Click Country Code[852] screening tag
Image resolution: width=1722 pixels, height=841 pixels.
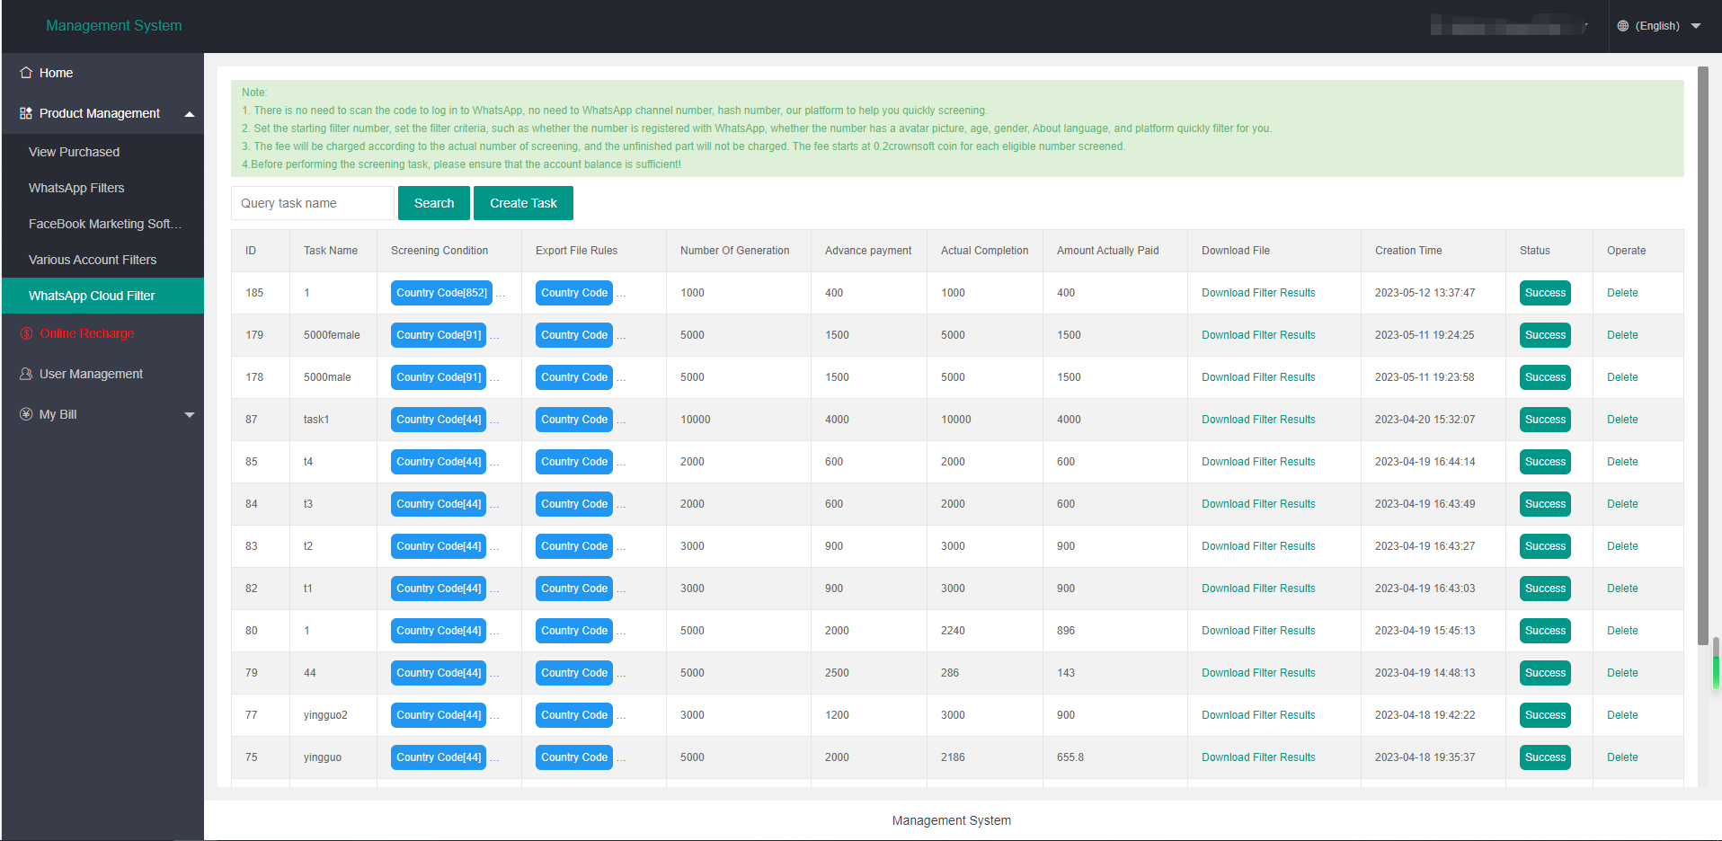[x=441, y=293]
